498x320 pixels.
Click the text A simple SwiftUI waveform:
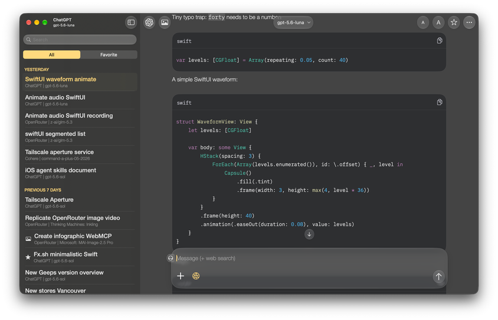tap(205, 80)
